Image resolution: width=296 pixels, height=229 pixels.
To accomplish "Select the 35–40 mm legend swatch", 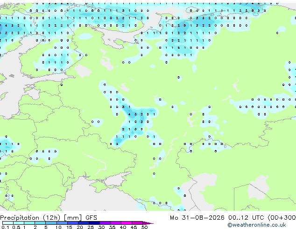I will click(x=115, y=223).
